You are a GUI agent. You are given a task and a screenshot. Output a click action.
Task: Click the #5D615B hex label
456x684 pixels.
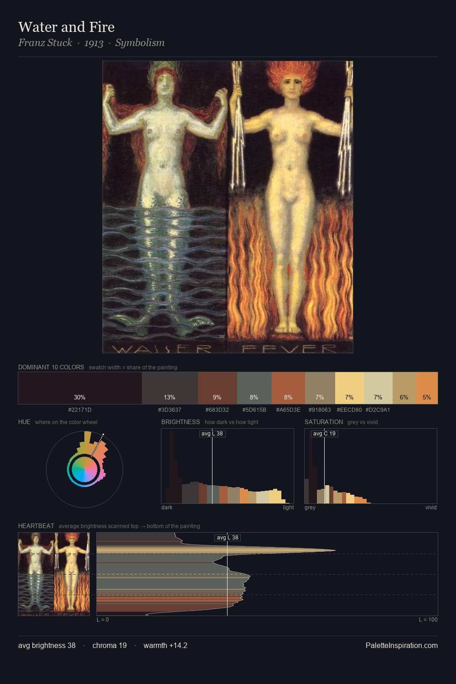click(x=254, y=410)
